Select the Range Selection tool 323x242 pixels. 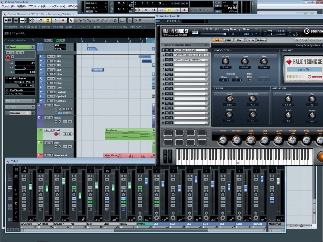pyautogui.click(x=76, y=20)
